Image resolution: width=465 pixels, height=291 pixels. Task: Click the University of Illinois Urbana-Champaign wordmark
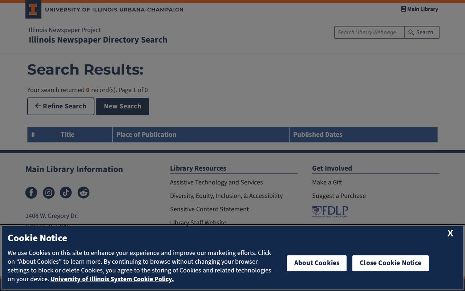[x=114, y=10]
